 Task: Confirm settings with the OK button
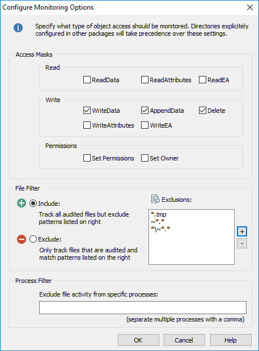pos(138,340)
